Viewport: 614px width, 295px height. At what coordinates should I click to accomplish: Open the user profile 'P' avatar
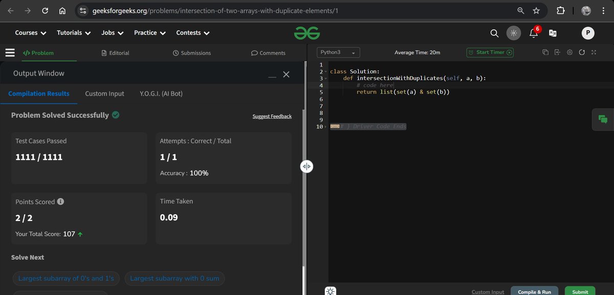point(588,33)
